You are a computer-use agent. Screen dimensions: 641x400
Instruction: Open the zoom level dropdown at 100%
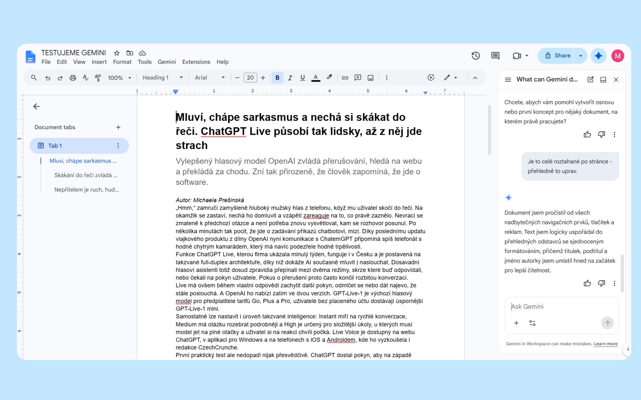coord(119,78)
